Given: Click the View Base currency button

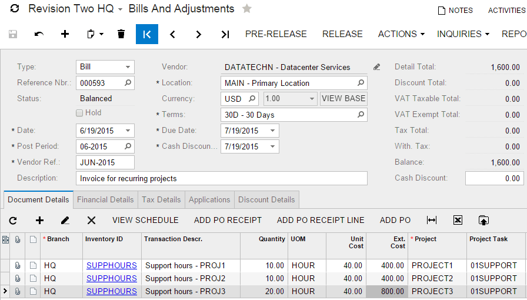Looking at the screenshot, I should pos(343,99).
